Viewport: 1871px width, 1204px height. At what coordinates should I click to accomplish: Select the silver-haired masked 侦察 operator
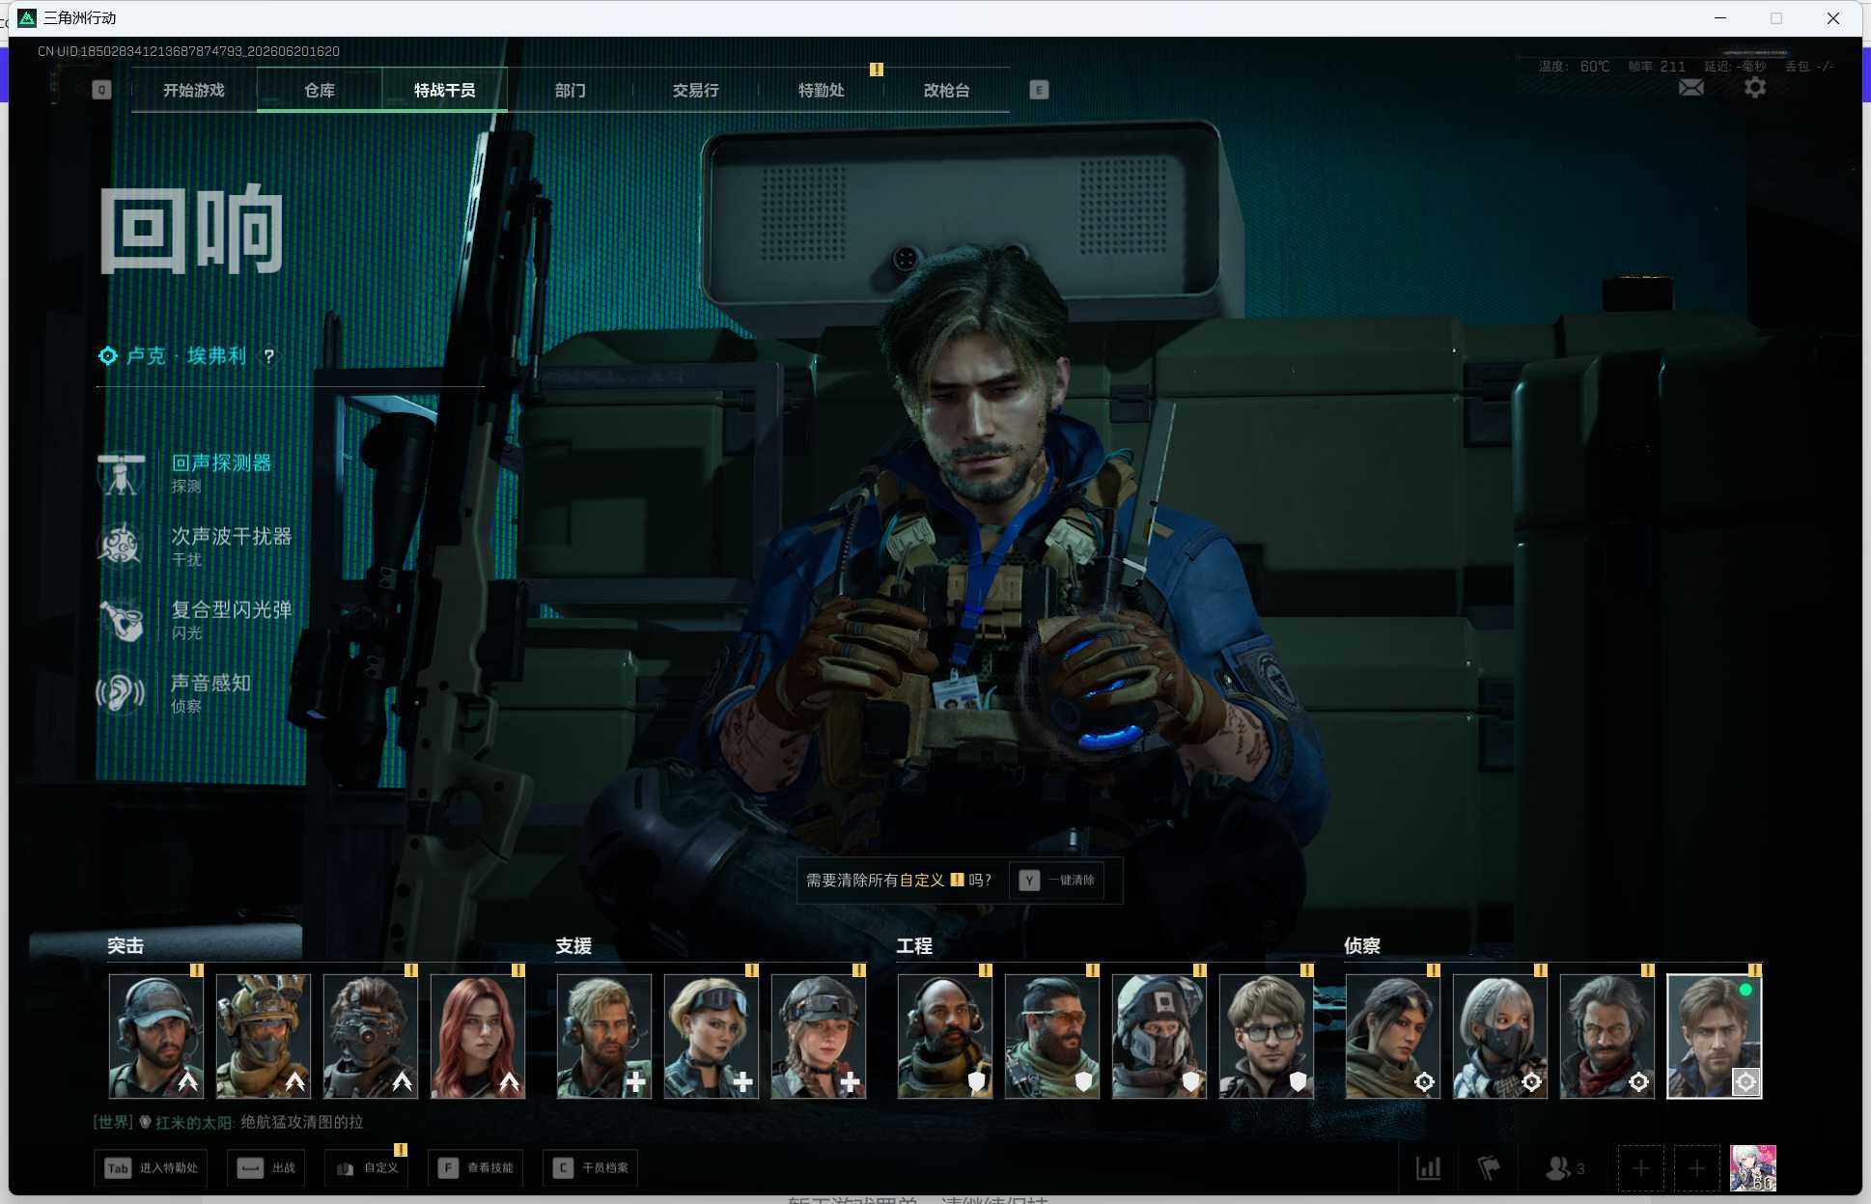(x=1500, y=1036)
